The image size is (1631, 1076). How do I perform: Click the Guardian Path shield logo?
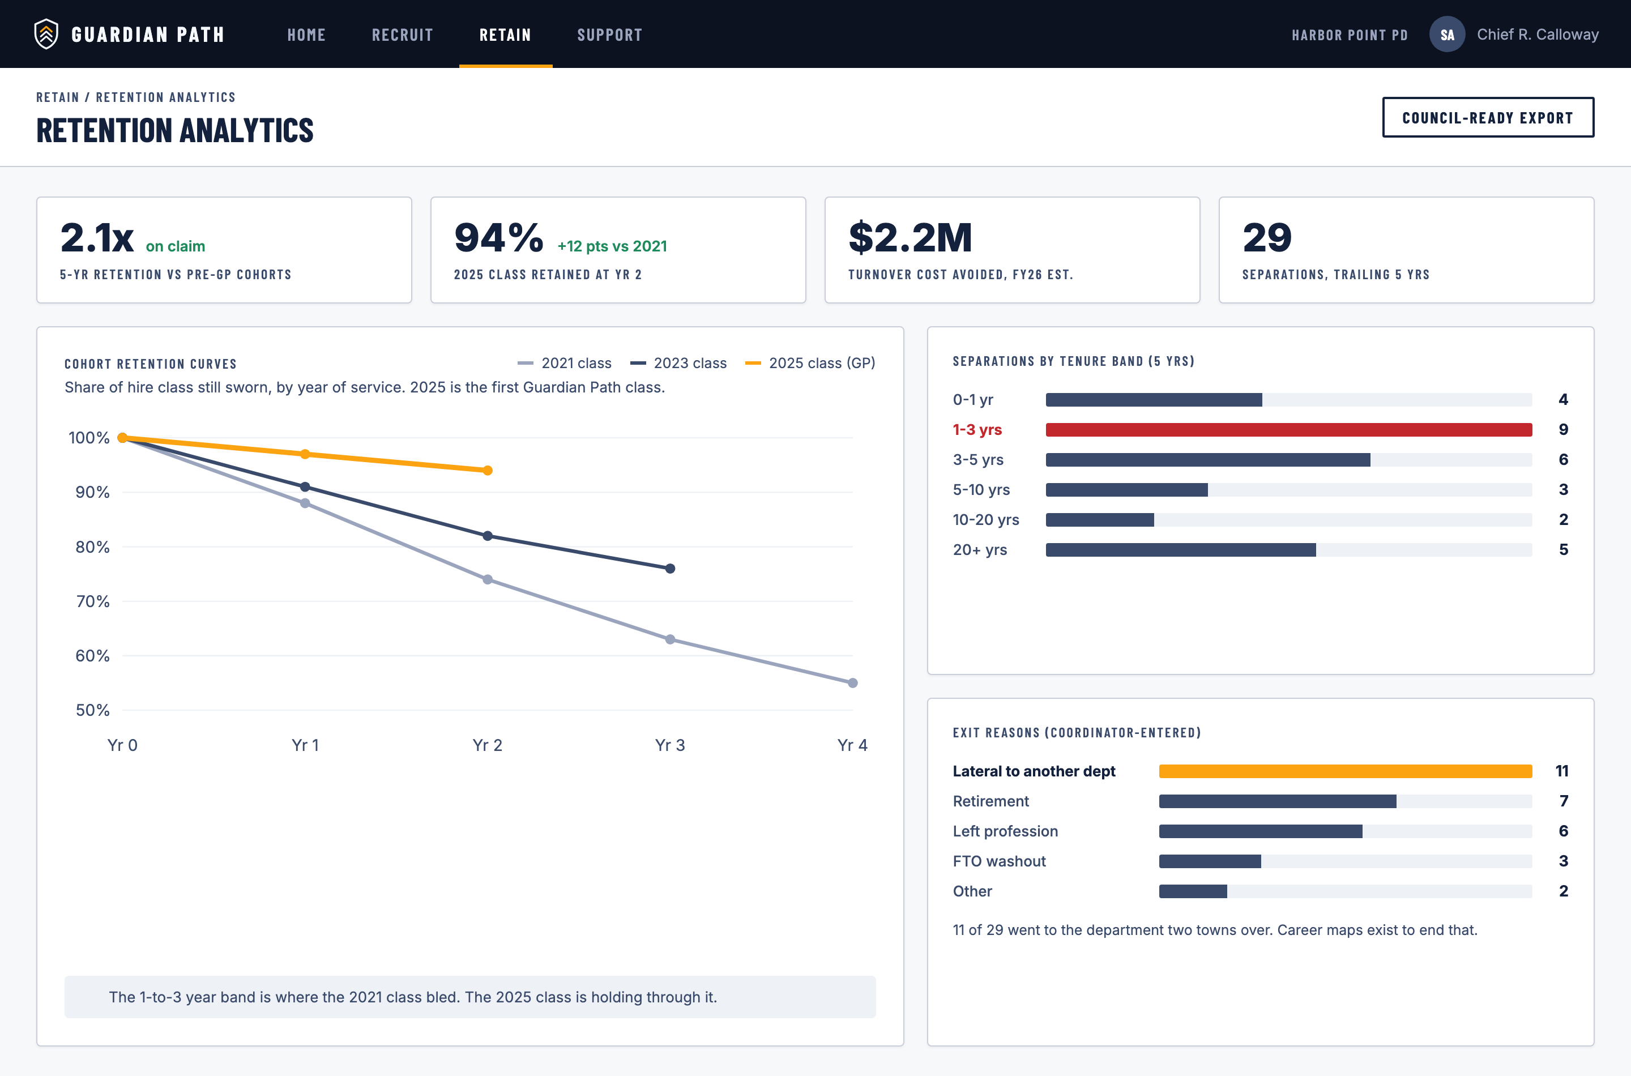point(46,33)
